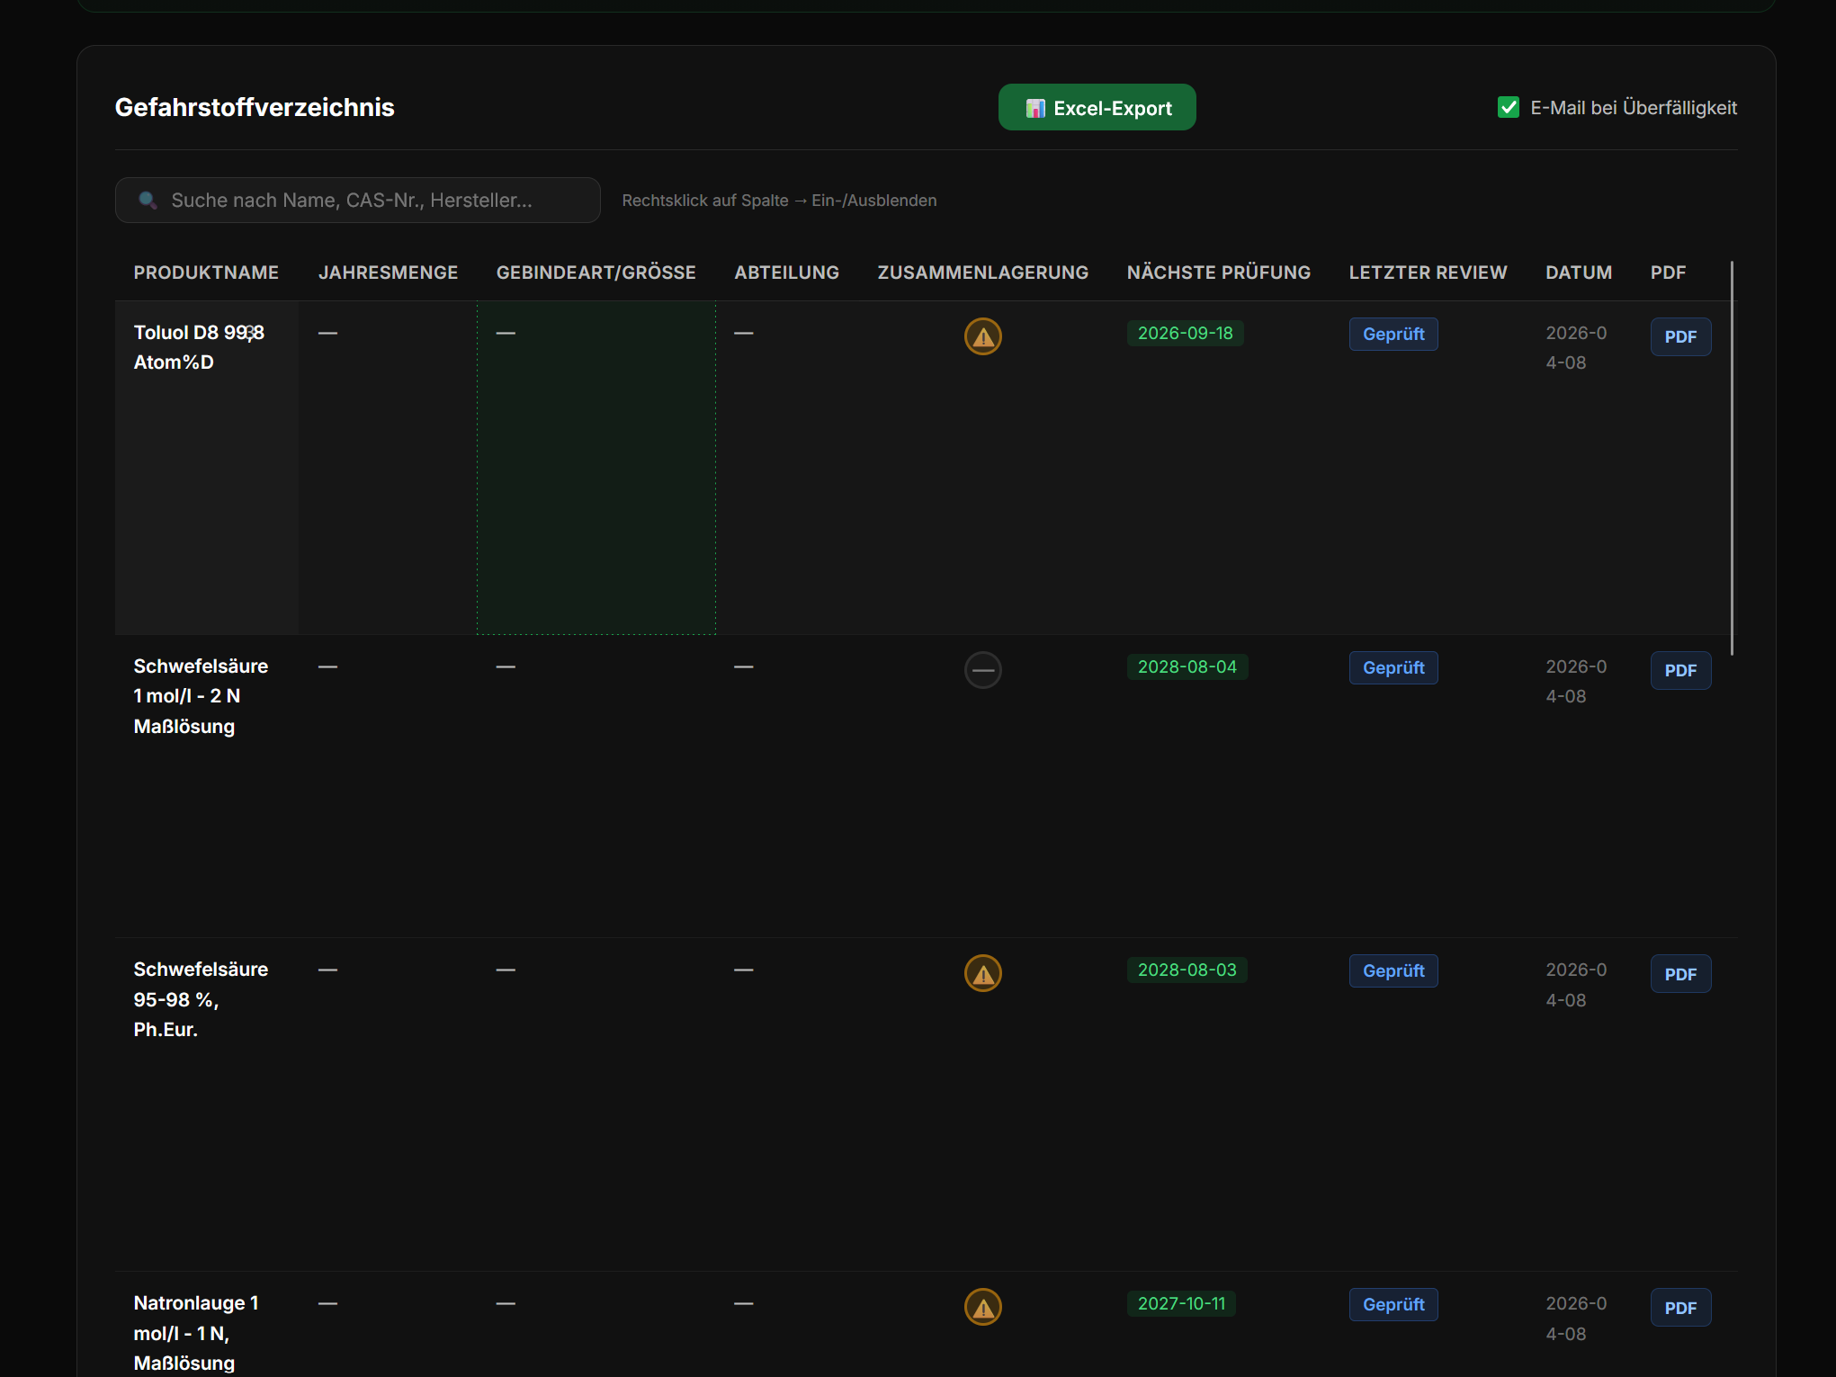Click the Gefahrstoffverzeichnis heading
Viewport: 1836px width, 1377px height.
pos(255,107)
